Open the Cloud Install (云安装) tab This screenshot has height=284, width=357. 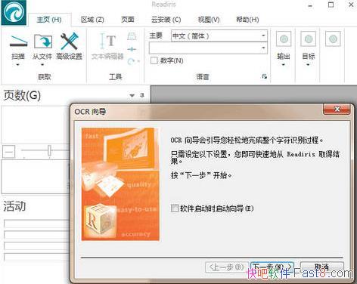[166, 20]
